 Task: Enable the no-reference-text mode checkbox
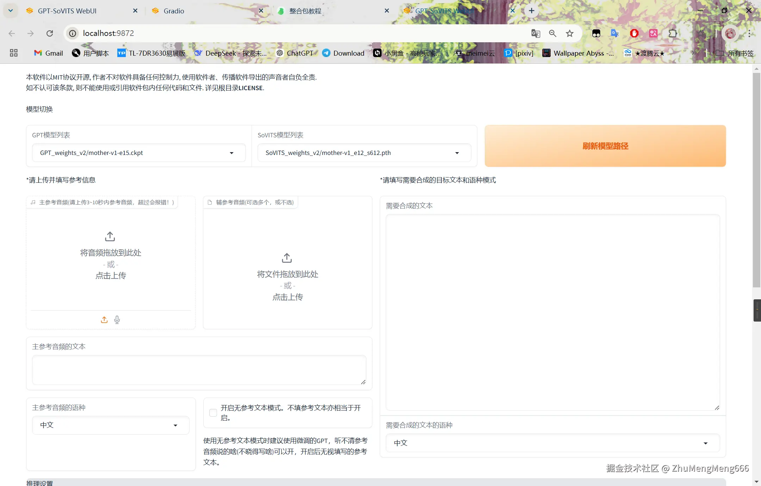(213, 412)
